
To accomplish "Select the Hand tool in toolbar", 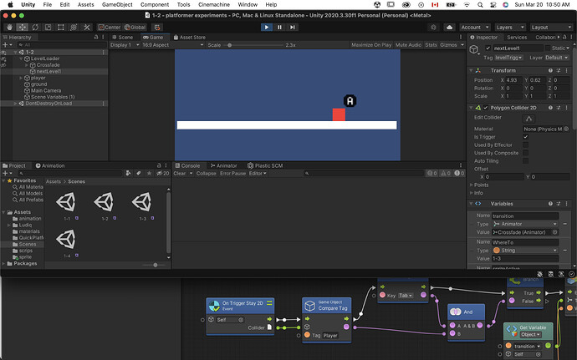I will tap(9, 28).
